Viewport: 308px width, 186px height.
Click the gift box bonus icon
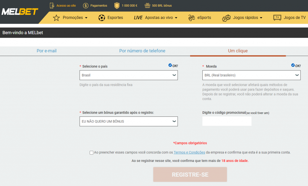click(x=147, y=5)
